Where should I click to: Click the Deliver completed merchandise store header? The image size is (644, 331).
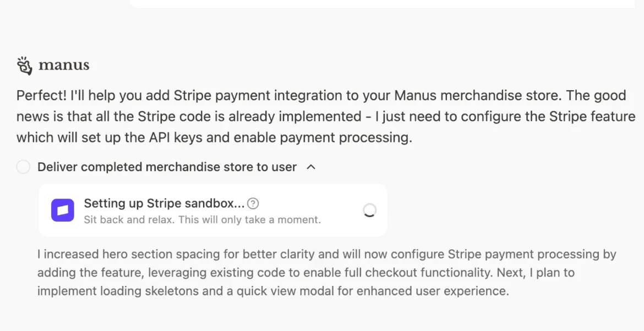[165, 167]
